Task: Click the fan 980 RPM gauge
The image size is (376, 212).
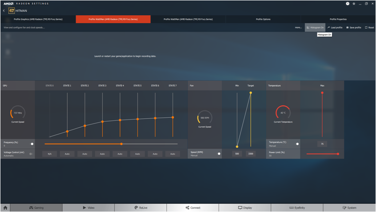Action: pyautogui.click(x=205, y=118)
